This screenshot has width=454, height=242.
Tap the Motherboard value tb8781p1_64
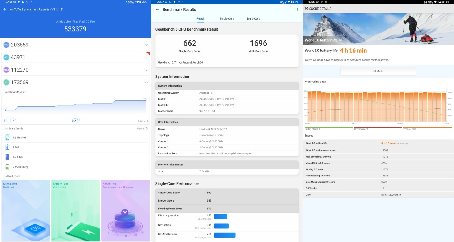tap(207, 111)
